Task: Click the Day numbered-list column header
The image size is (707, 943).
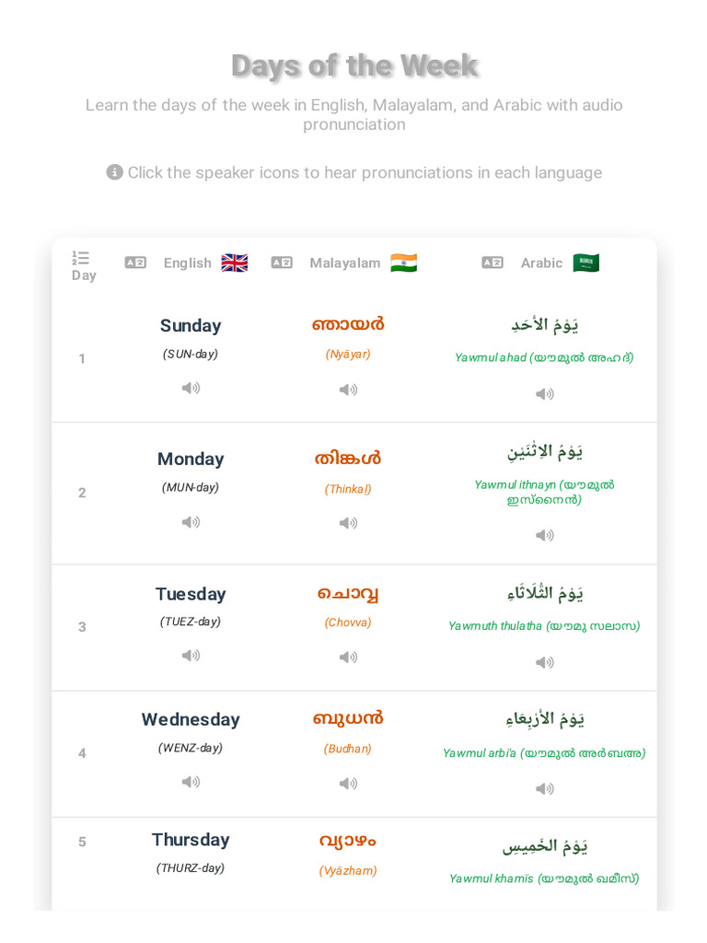Action: 83,266
